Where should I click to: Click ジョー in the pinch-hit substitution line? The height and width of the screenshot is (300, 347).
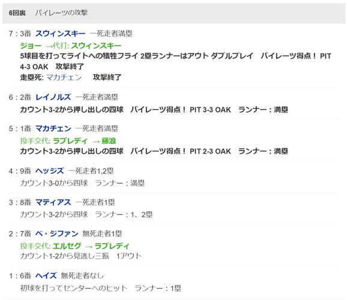click(x=31, y=46)
